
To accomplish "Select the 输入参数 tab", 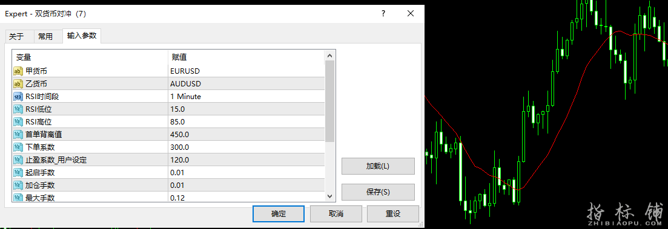I will 82,36.
